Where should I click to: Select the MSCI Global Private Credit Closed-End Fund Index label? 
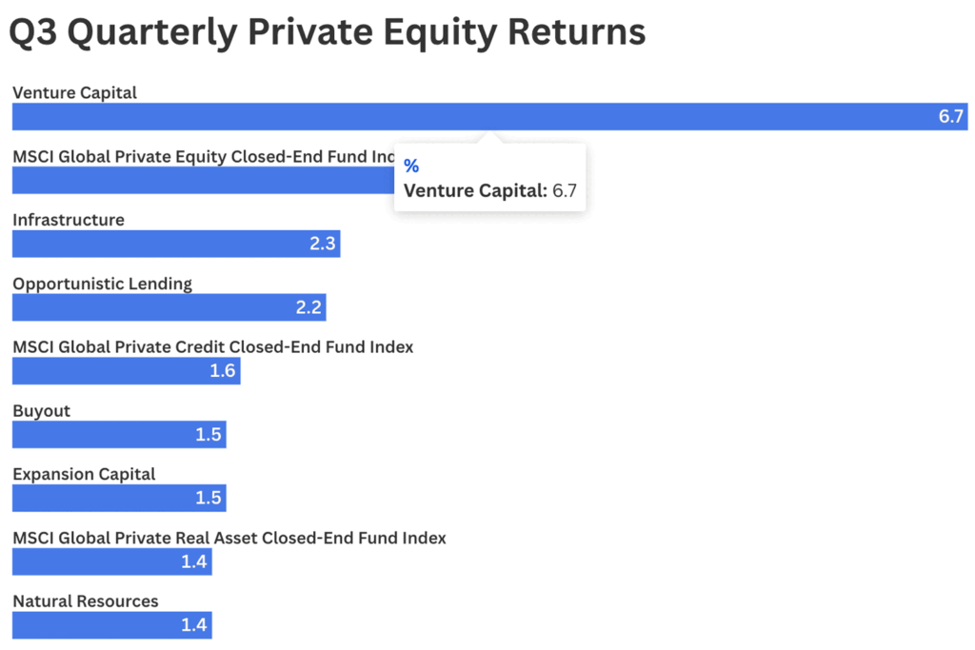pos(213,347)
